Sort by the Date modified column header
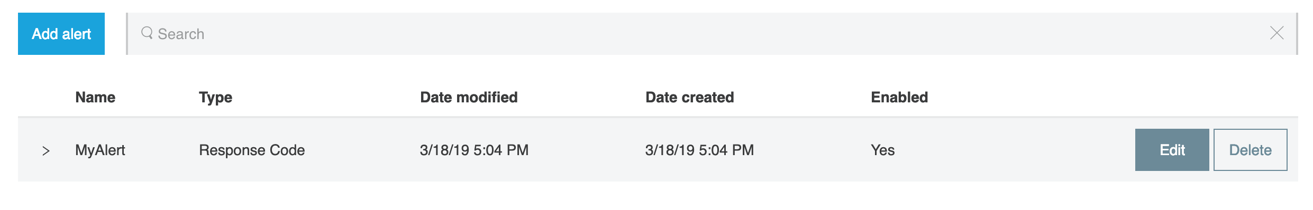This screenshot has width=1313, height=210. [x=469, y=97]
